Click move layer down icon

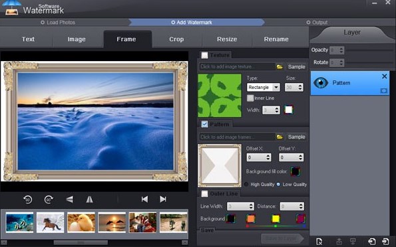point(353,242)
